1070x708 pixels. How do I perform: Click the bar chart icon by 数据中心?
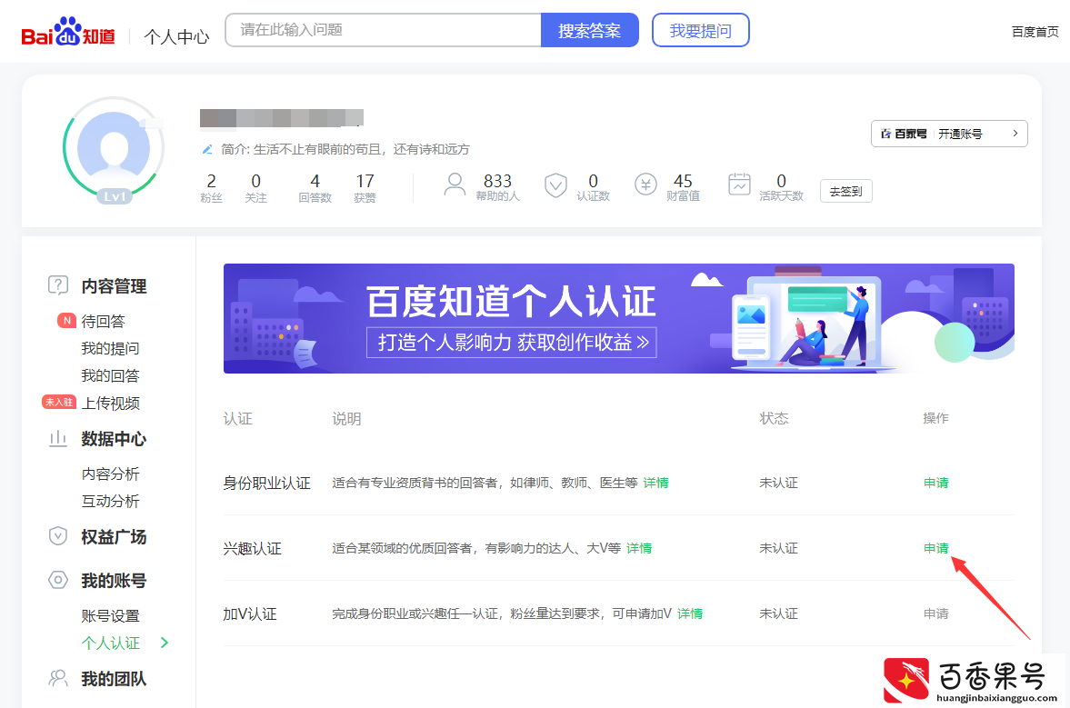point(58,439)
